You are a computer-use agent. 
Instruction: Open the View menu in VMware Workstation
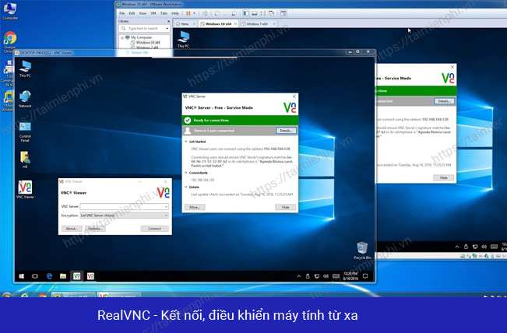click(143, 13)
